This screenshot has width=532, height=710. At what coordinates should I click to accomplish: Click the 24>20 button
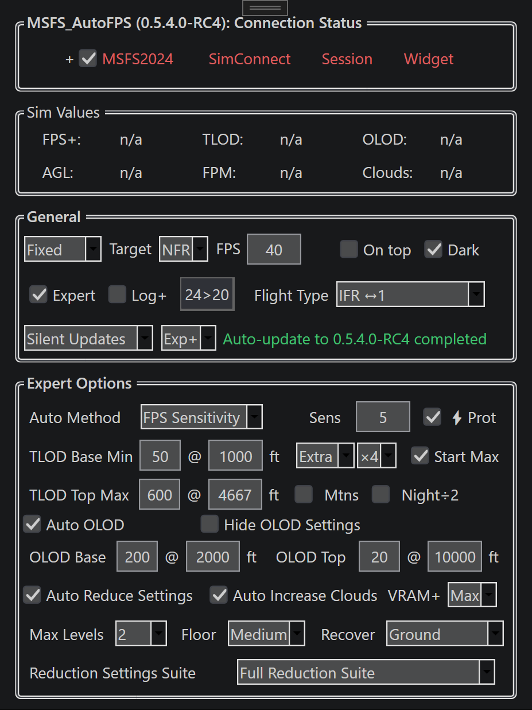pos(207,295)
